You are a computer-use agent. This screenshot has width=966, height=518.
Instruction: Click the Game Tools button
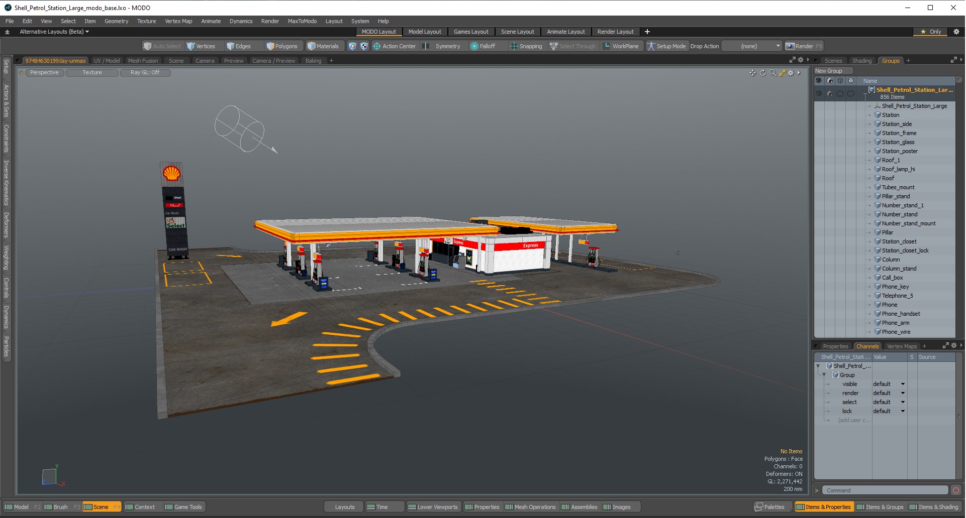coord(183,507)
